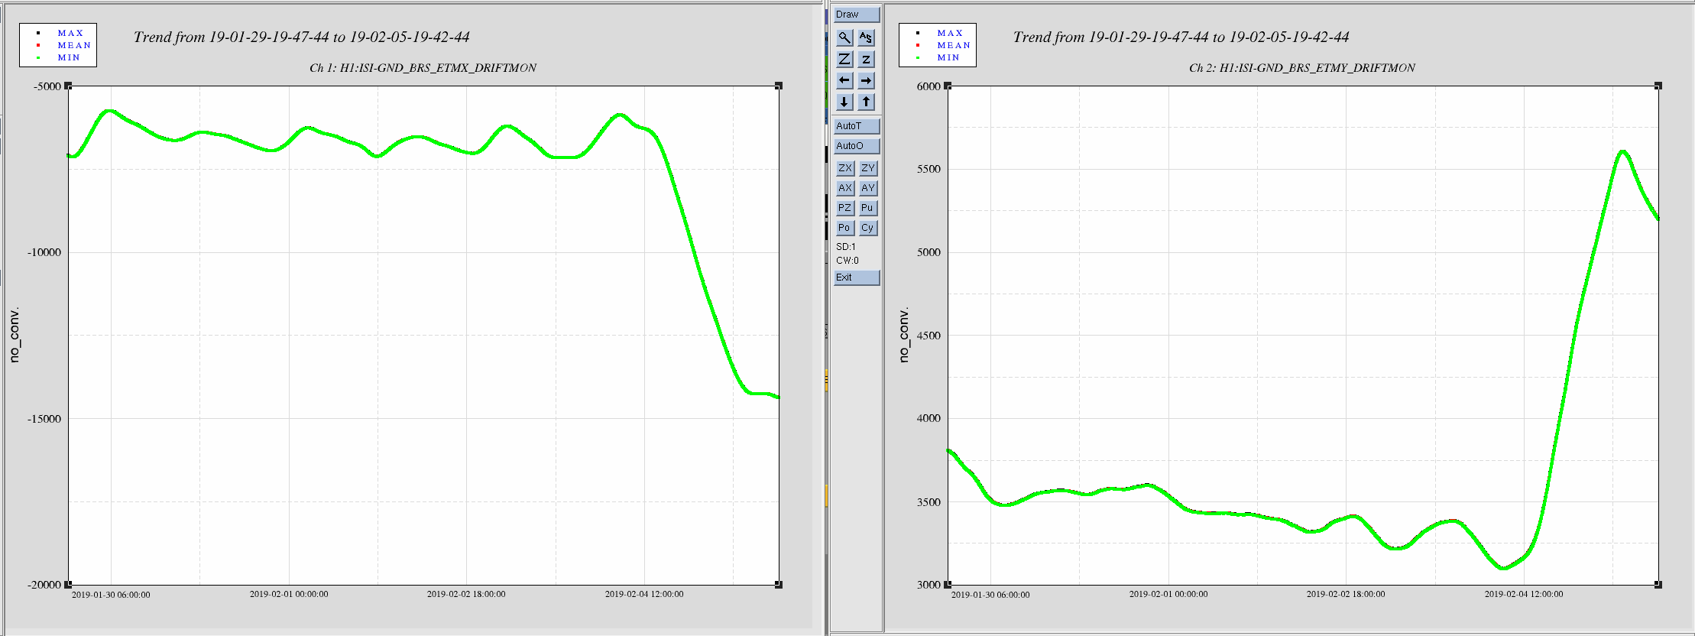The height and width of the screenshot is (636, 1695).
Task: Click the large Z zoom-in icon
Action: [x=844, y=59]
